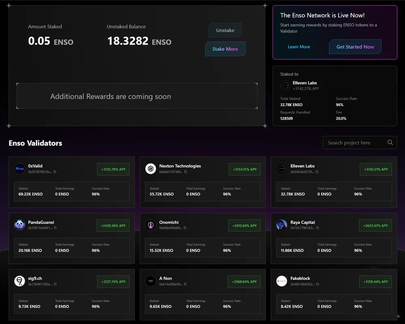Copy the sig9.ch address
The image size is (405, 324).
point(55,284)
